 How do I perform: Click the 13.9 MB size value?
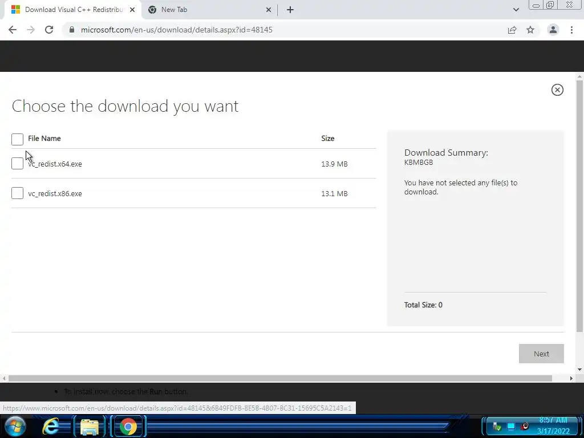tap(334, 164)
